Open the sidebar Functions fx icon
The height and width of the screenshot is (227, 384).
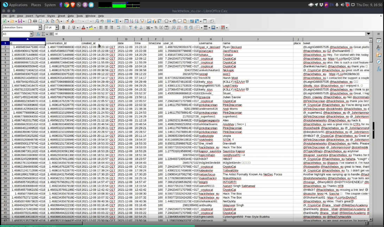379,69
